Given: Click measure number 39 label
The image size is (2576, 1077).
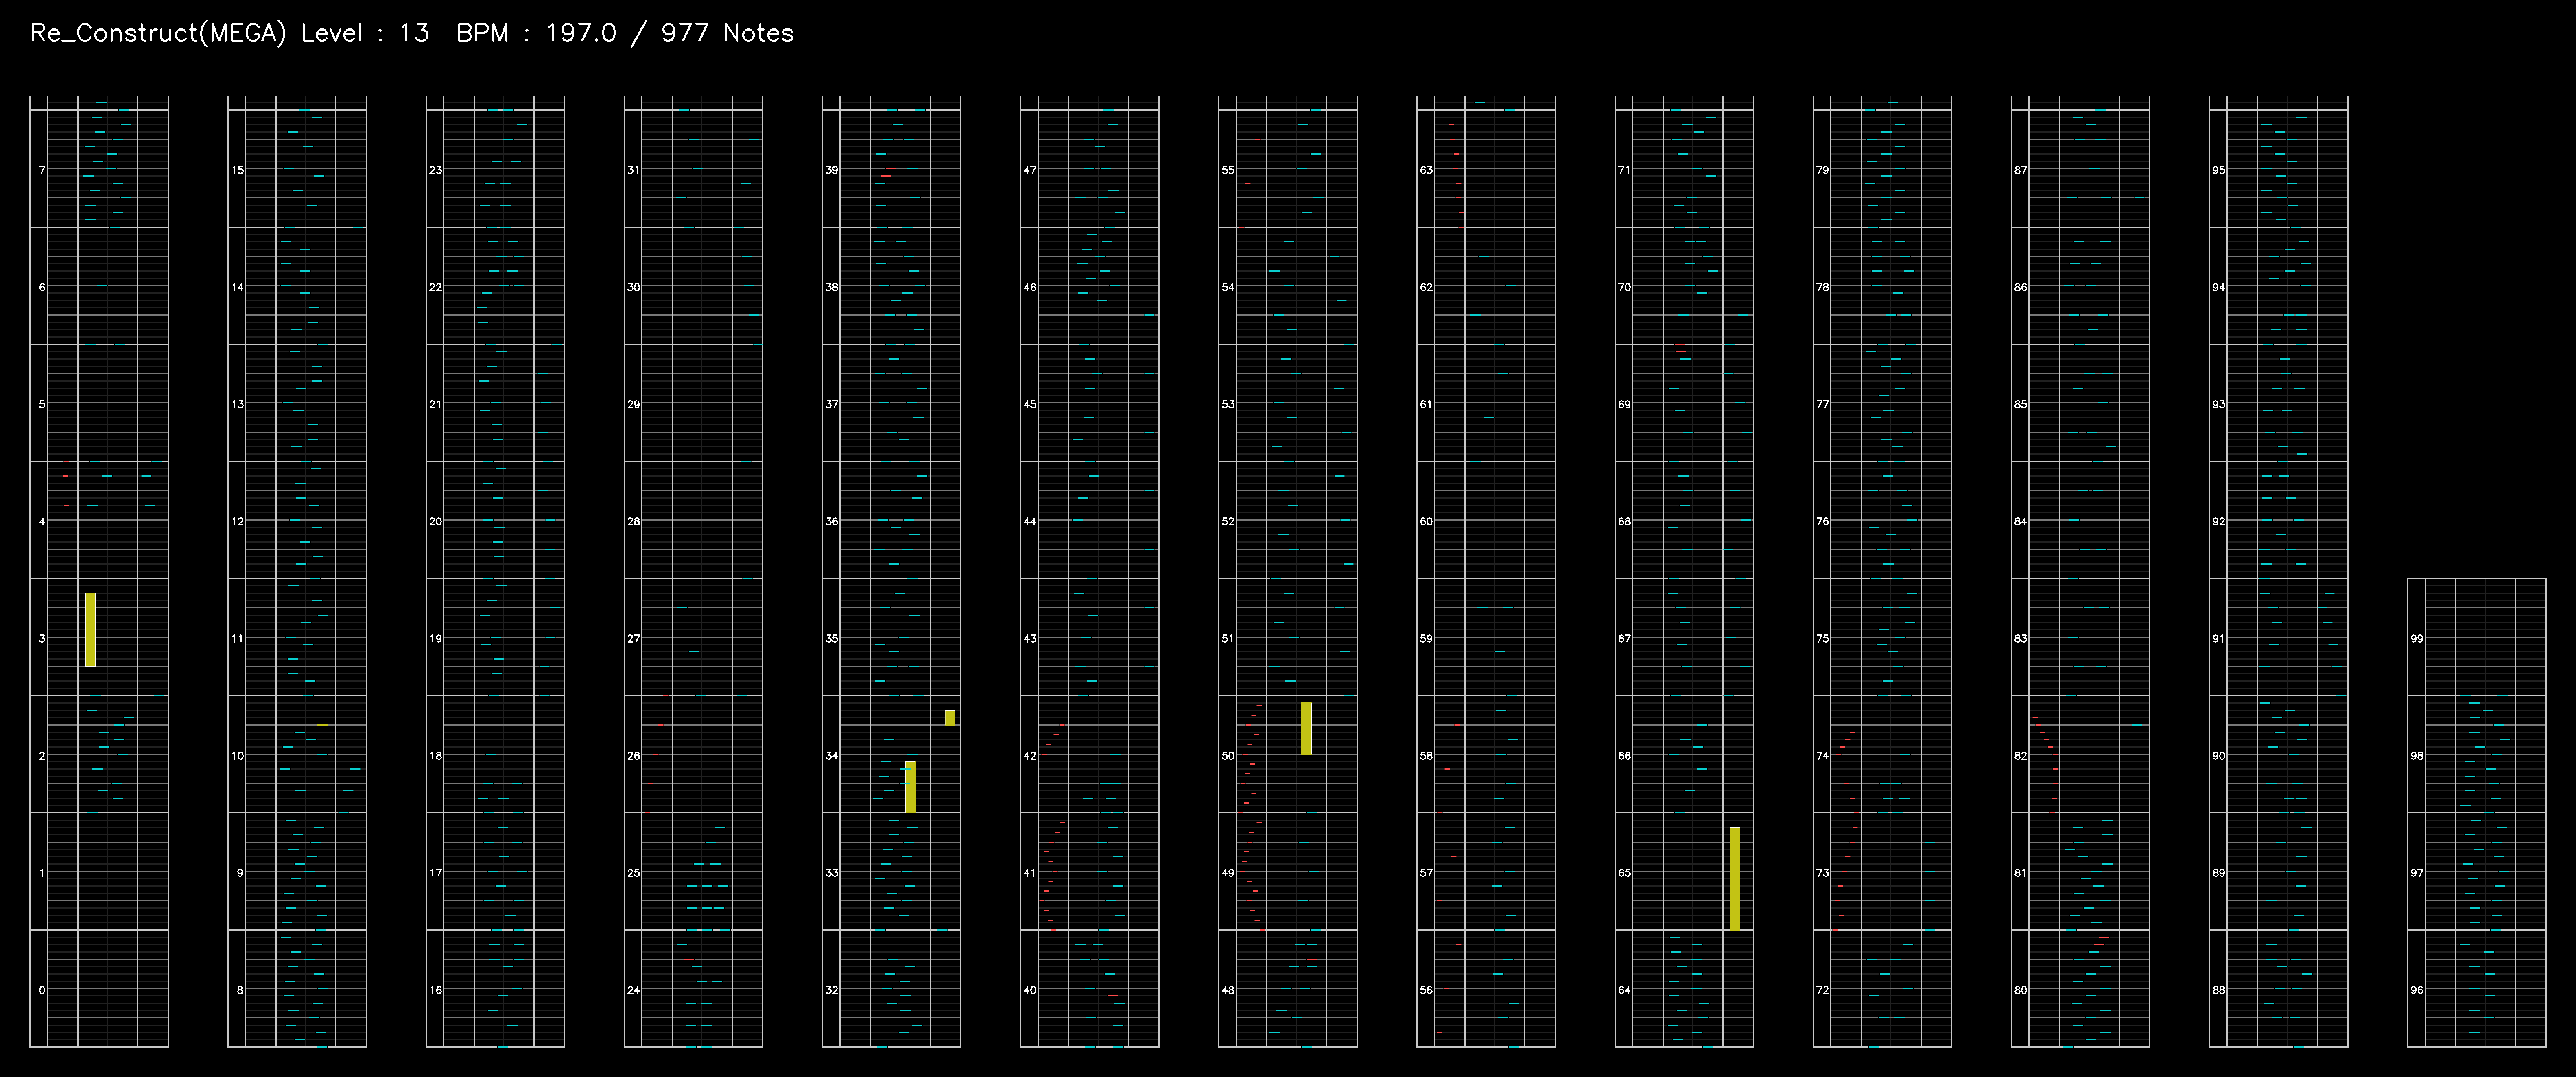Looking at the screenshot, I should (x=832, y=170).
